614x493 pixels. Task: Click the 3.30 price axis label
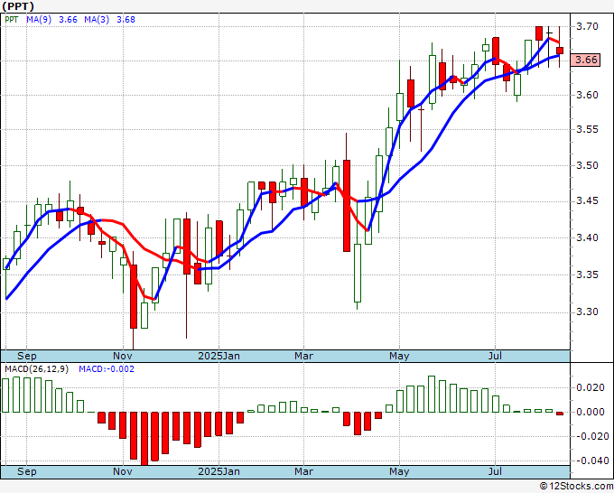[x=587, y=312]
